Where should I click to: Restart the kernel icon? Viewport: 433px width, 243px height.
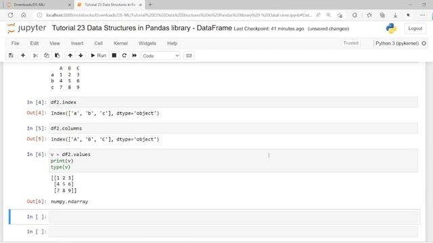pyautogui.click(x=124, y=55)
